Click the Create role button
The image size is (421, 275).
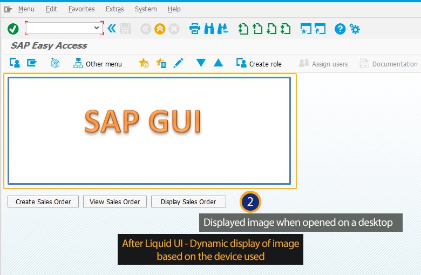click(259, 63)
